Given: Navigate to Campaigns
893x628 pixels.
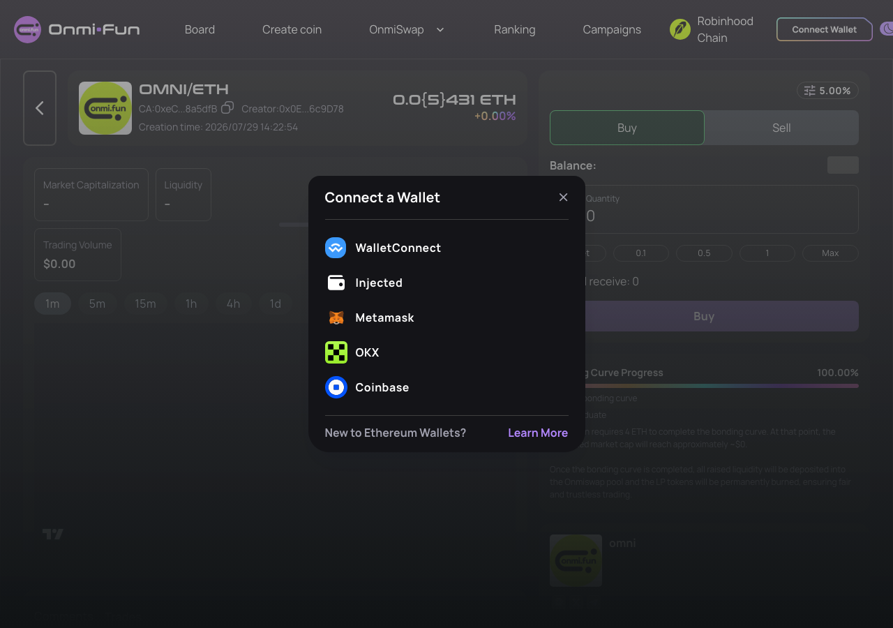Looking at the screenshot, I should (612, 29).
